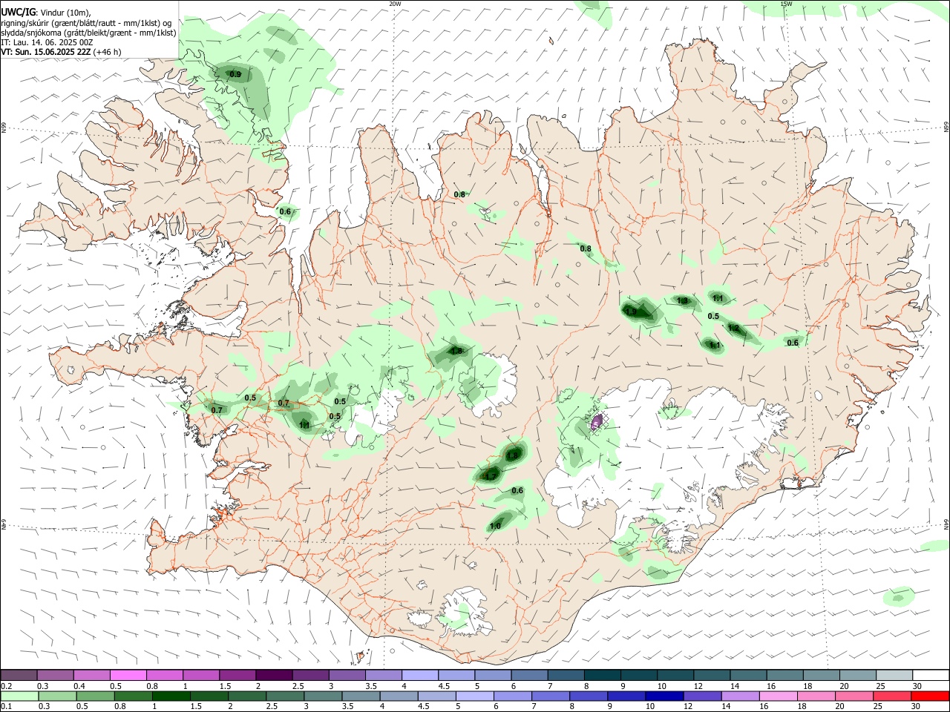Click the 4–4.5 swatch in lower legend row
Screen dimensions: 950x712
click(x=399, y=696)
